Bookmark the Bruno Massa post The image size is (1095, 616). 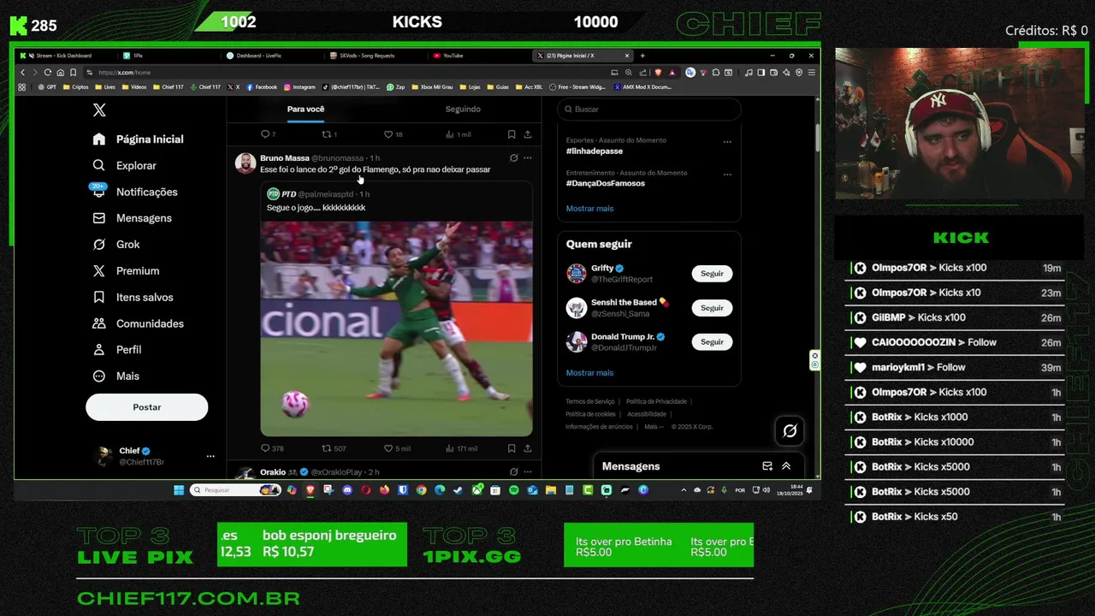(512, 448)
